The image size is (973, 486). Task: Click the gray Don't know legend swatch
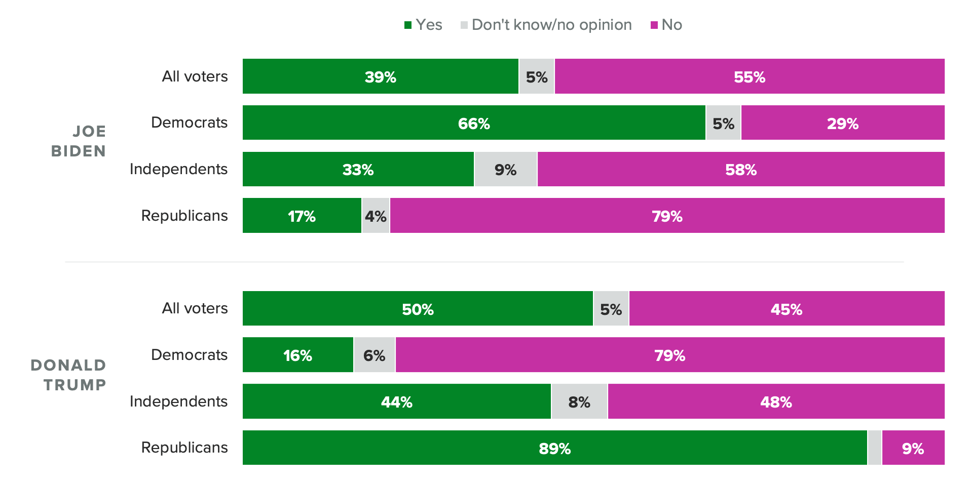pos(464,25)
